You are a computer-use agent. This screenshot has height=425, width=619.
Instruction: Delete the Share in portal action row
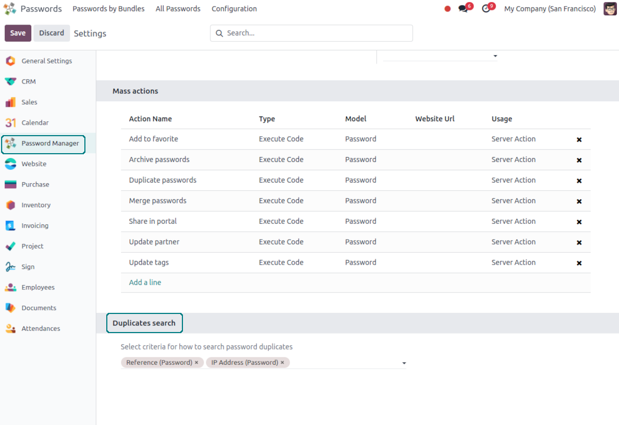click(x=579, y=222)
